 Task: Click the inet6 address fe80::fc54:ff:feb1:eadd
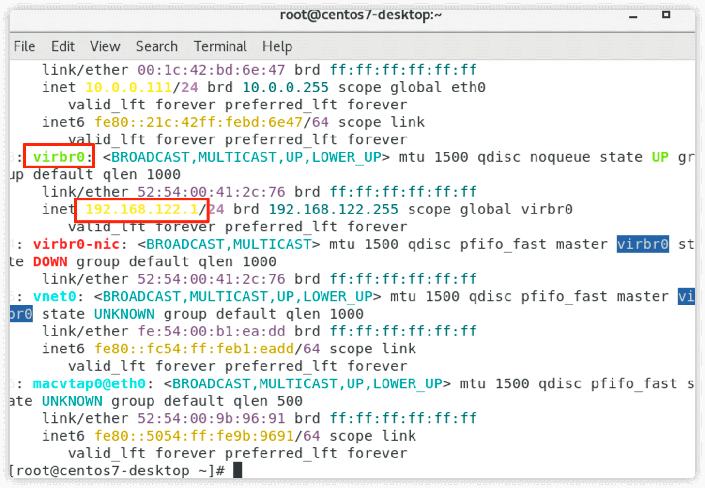(194, 349)
